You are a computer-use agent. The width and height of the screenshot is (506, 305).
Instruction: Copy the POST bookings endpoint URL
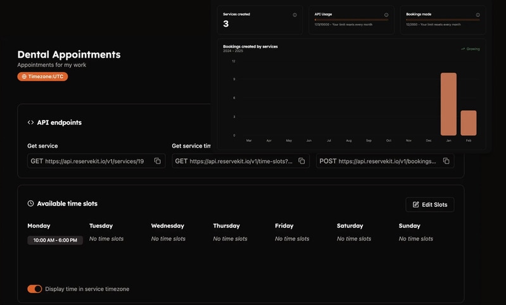click(446, 161)
